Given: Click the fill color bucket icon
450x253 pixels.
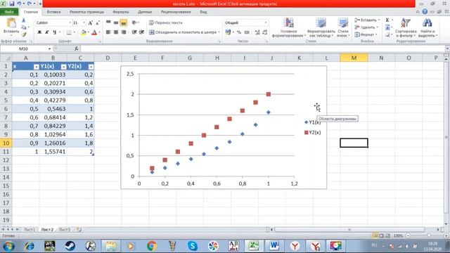Looking at the screenshot, I should click(83, 32).
